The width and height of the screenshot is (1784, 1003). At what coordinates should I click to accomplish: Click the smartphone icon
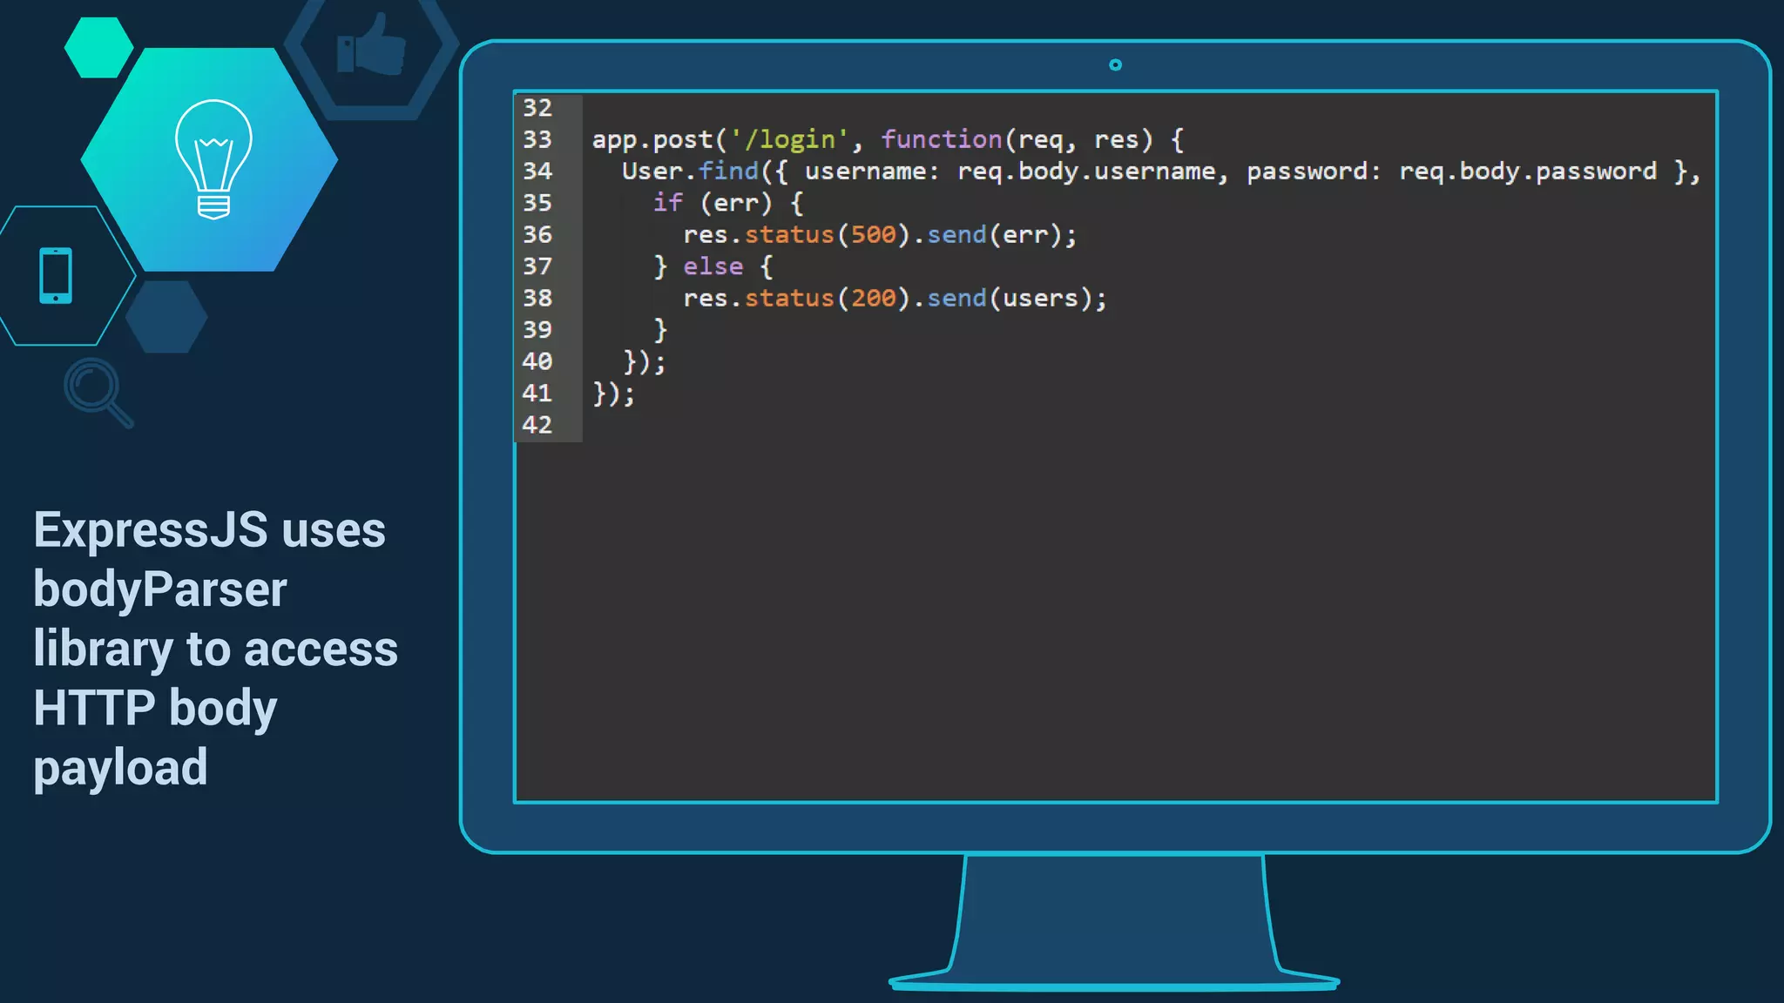pyautogui.click(x=56, y=276)
